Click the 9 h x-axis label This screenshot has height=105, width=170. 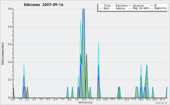[77, 99]
